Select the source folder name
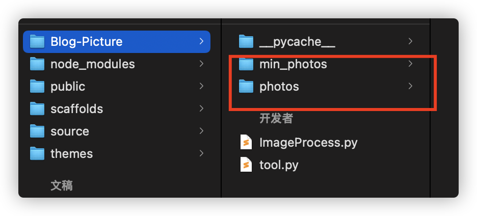The height and width of the screenshot is (216, 477). (70, 131)
